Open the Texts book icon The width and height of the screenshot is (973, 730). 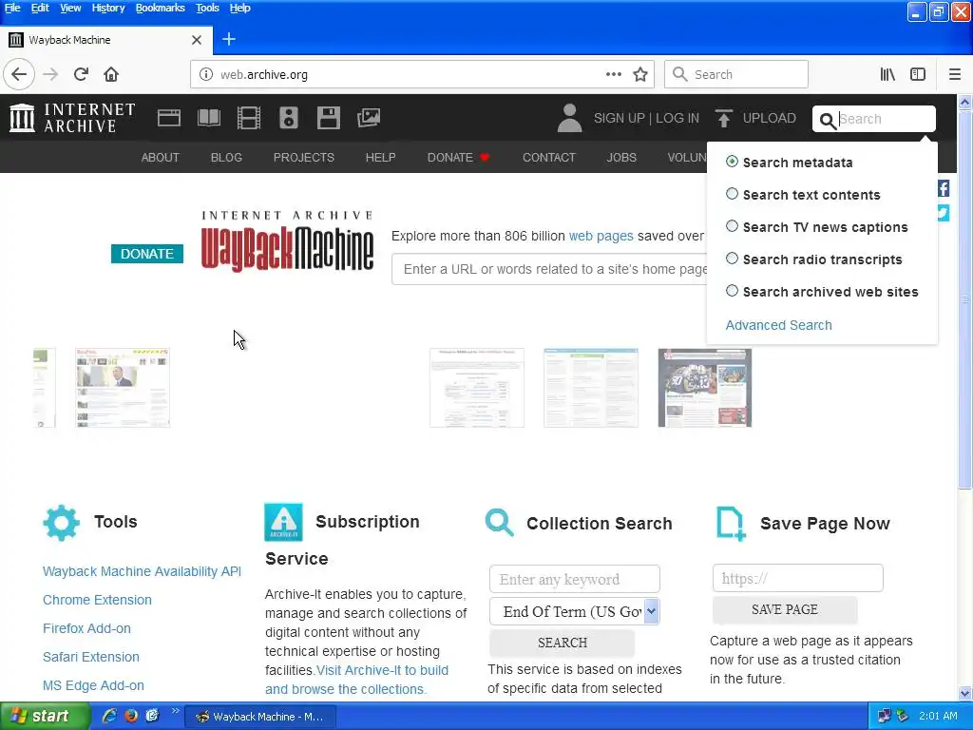pyautogui.click(x=208, y=118)
